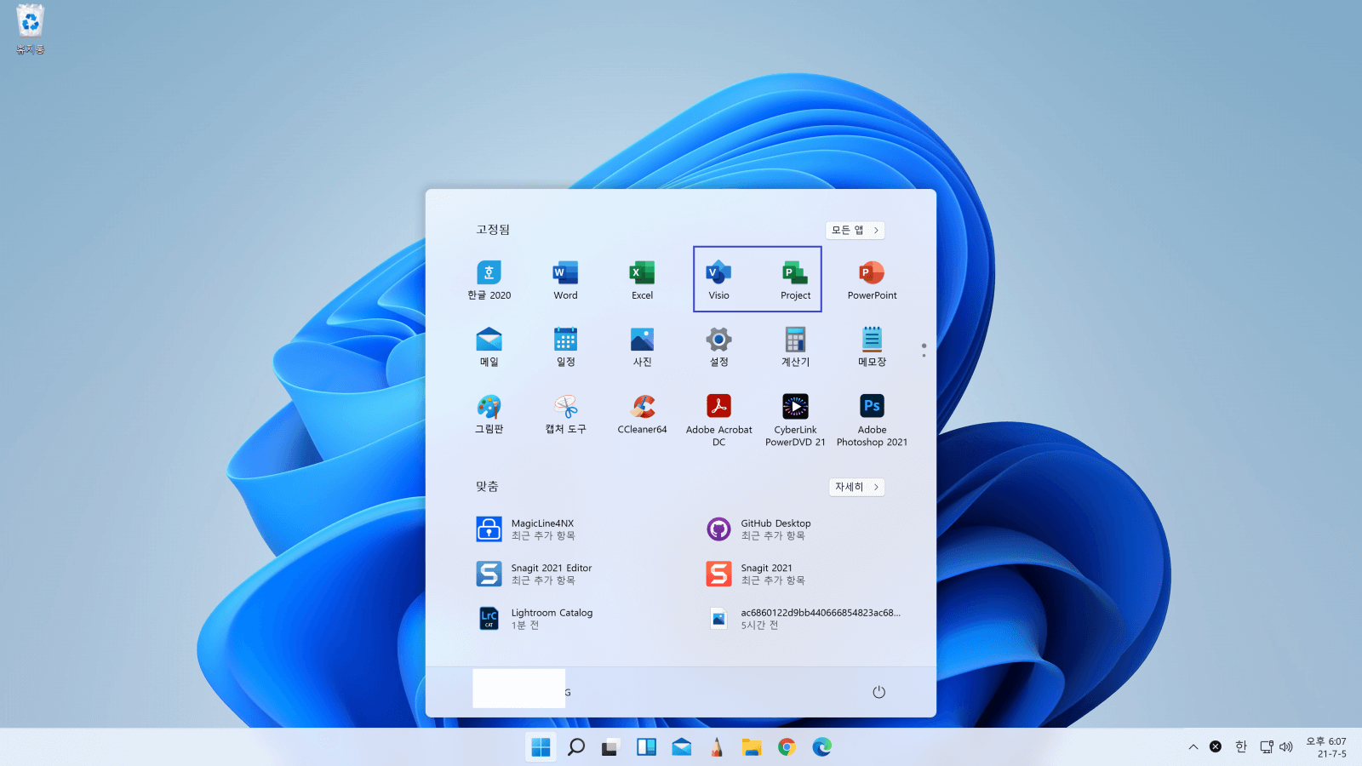Launch Google Chrome from taskbar
This screenshot has width=1362, height=766.
(x=787, y=747)
